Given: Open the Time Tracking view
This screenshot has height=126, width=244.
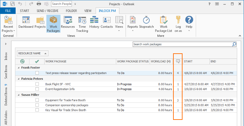Looking at the screenshot, I should click(82, 24).
